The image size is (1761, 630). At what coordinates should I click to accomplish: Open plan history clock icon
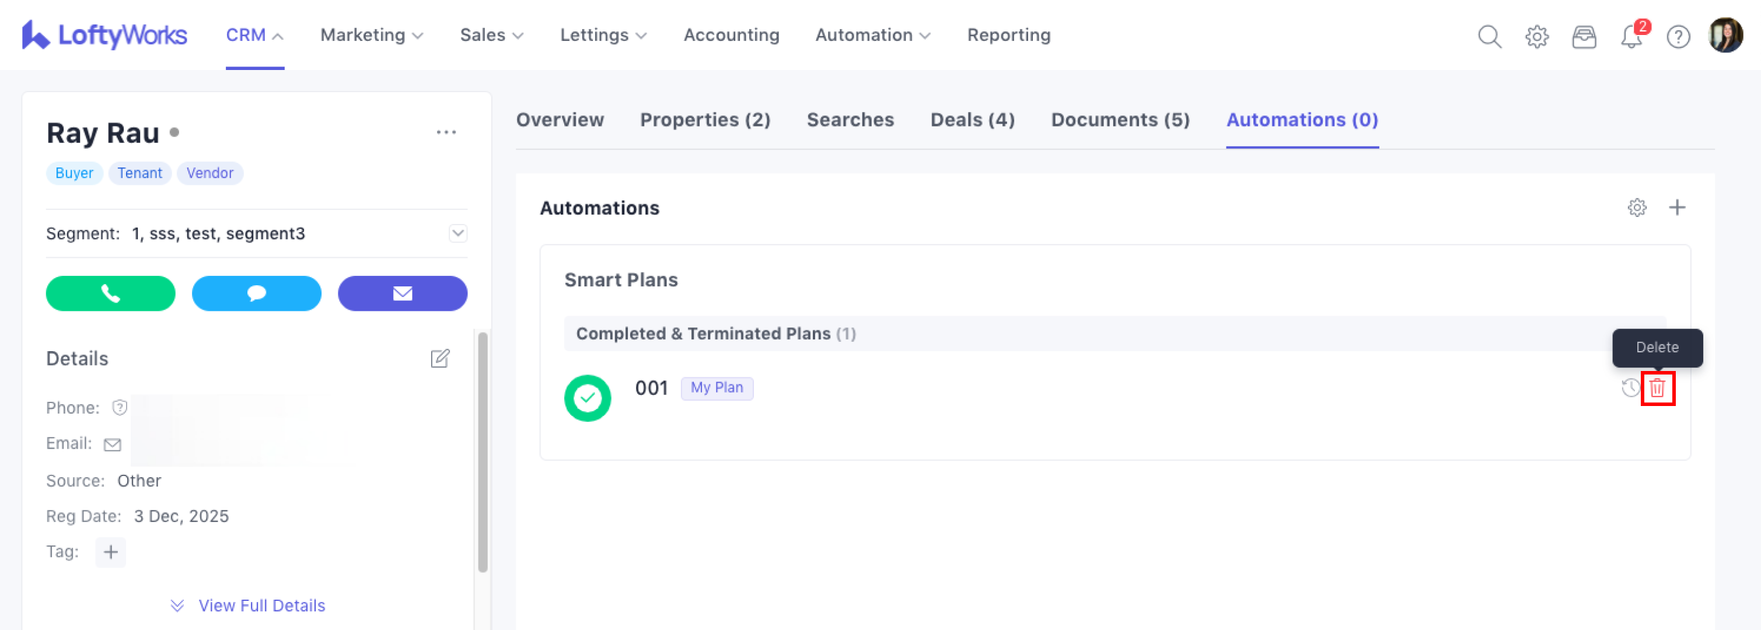click(x=1630, y=388)
